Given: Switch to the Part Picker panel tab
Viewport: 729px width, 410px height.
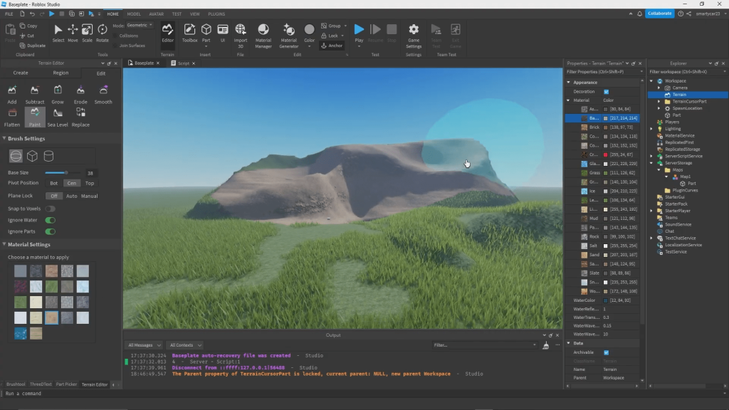Looking at the screenshot, I should tap(66, 384).
